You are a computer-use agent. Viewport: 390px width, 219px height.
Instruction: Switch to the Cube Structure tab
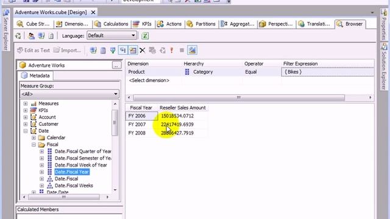pos(34,24)
